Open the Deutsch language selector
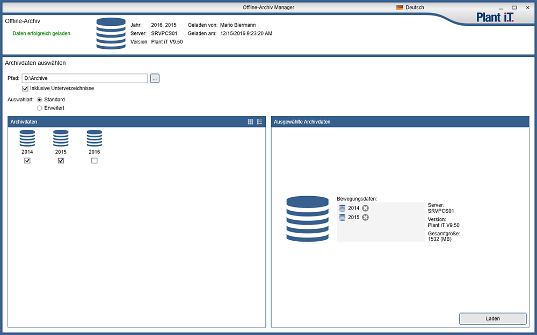The image size is (537, 335). (410, 8)
